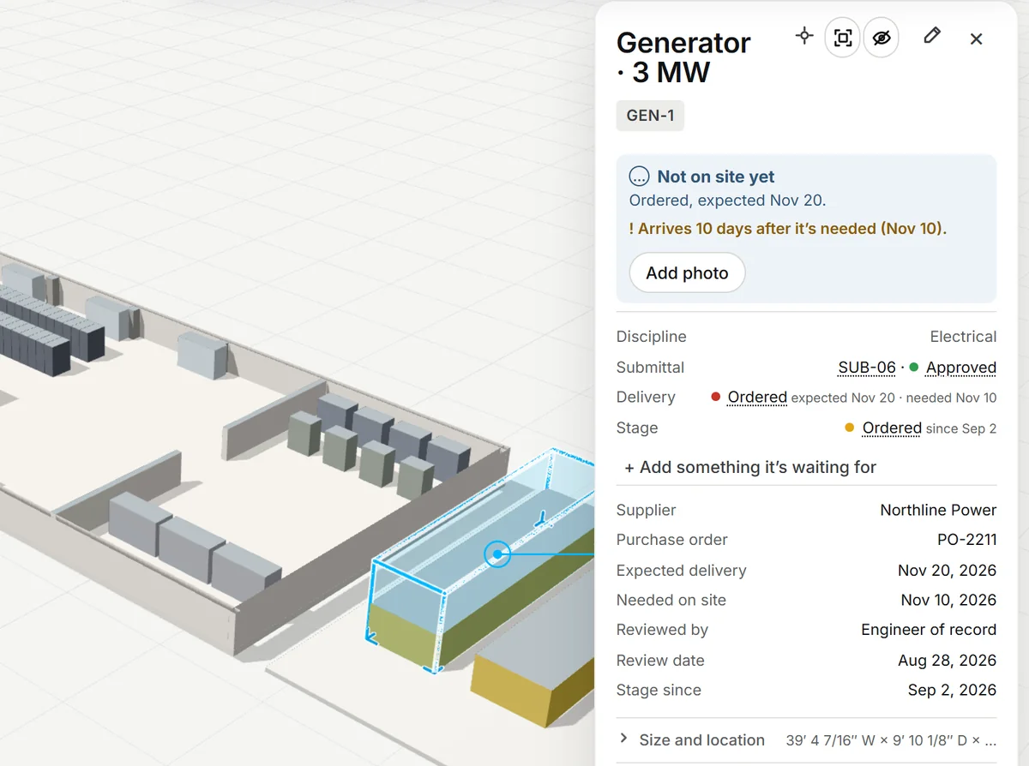Click the size value beginning 39′ 4 7/16″ W
Image resolution: width=1029 pixels, height=766 pixels.
pos(891,740)
